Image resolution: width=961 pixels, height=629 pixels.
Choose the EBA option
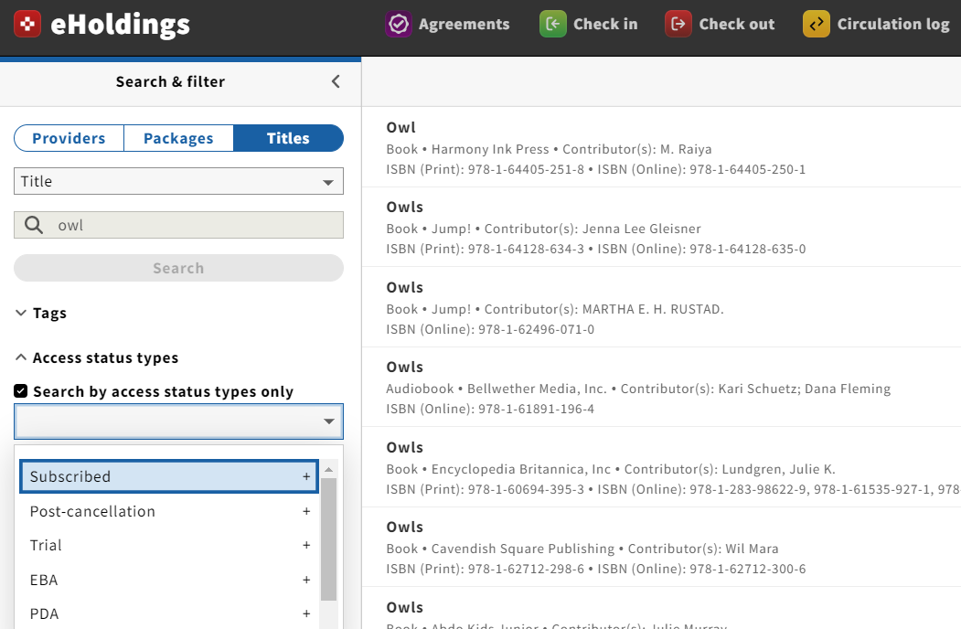pos(169,580)
